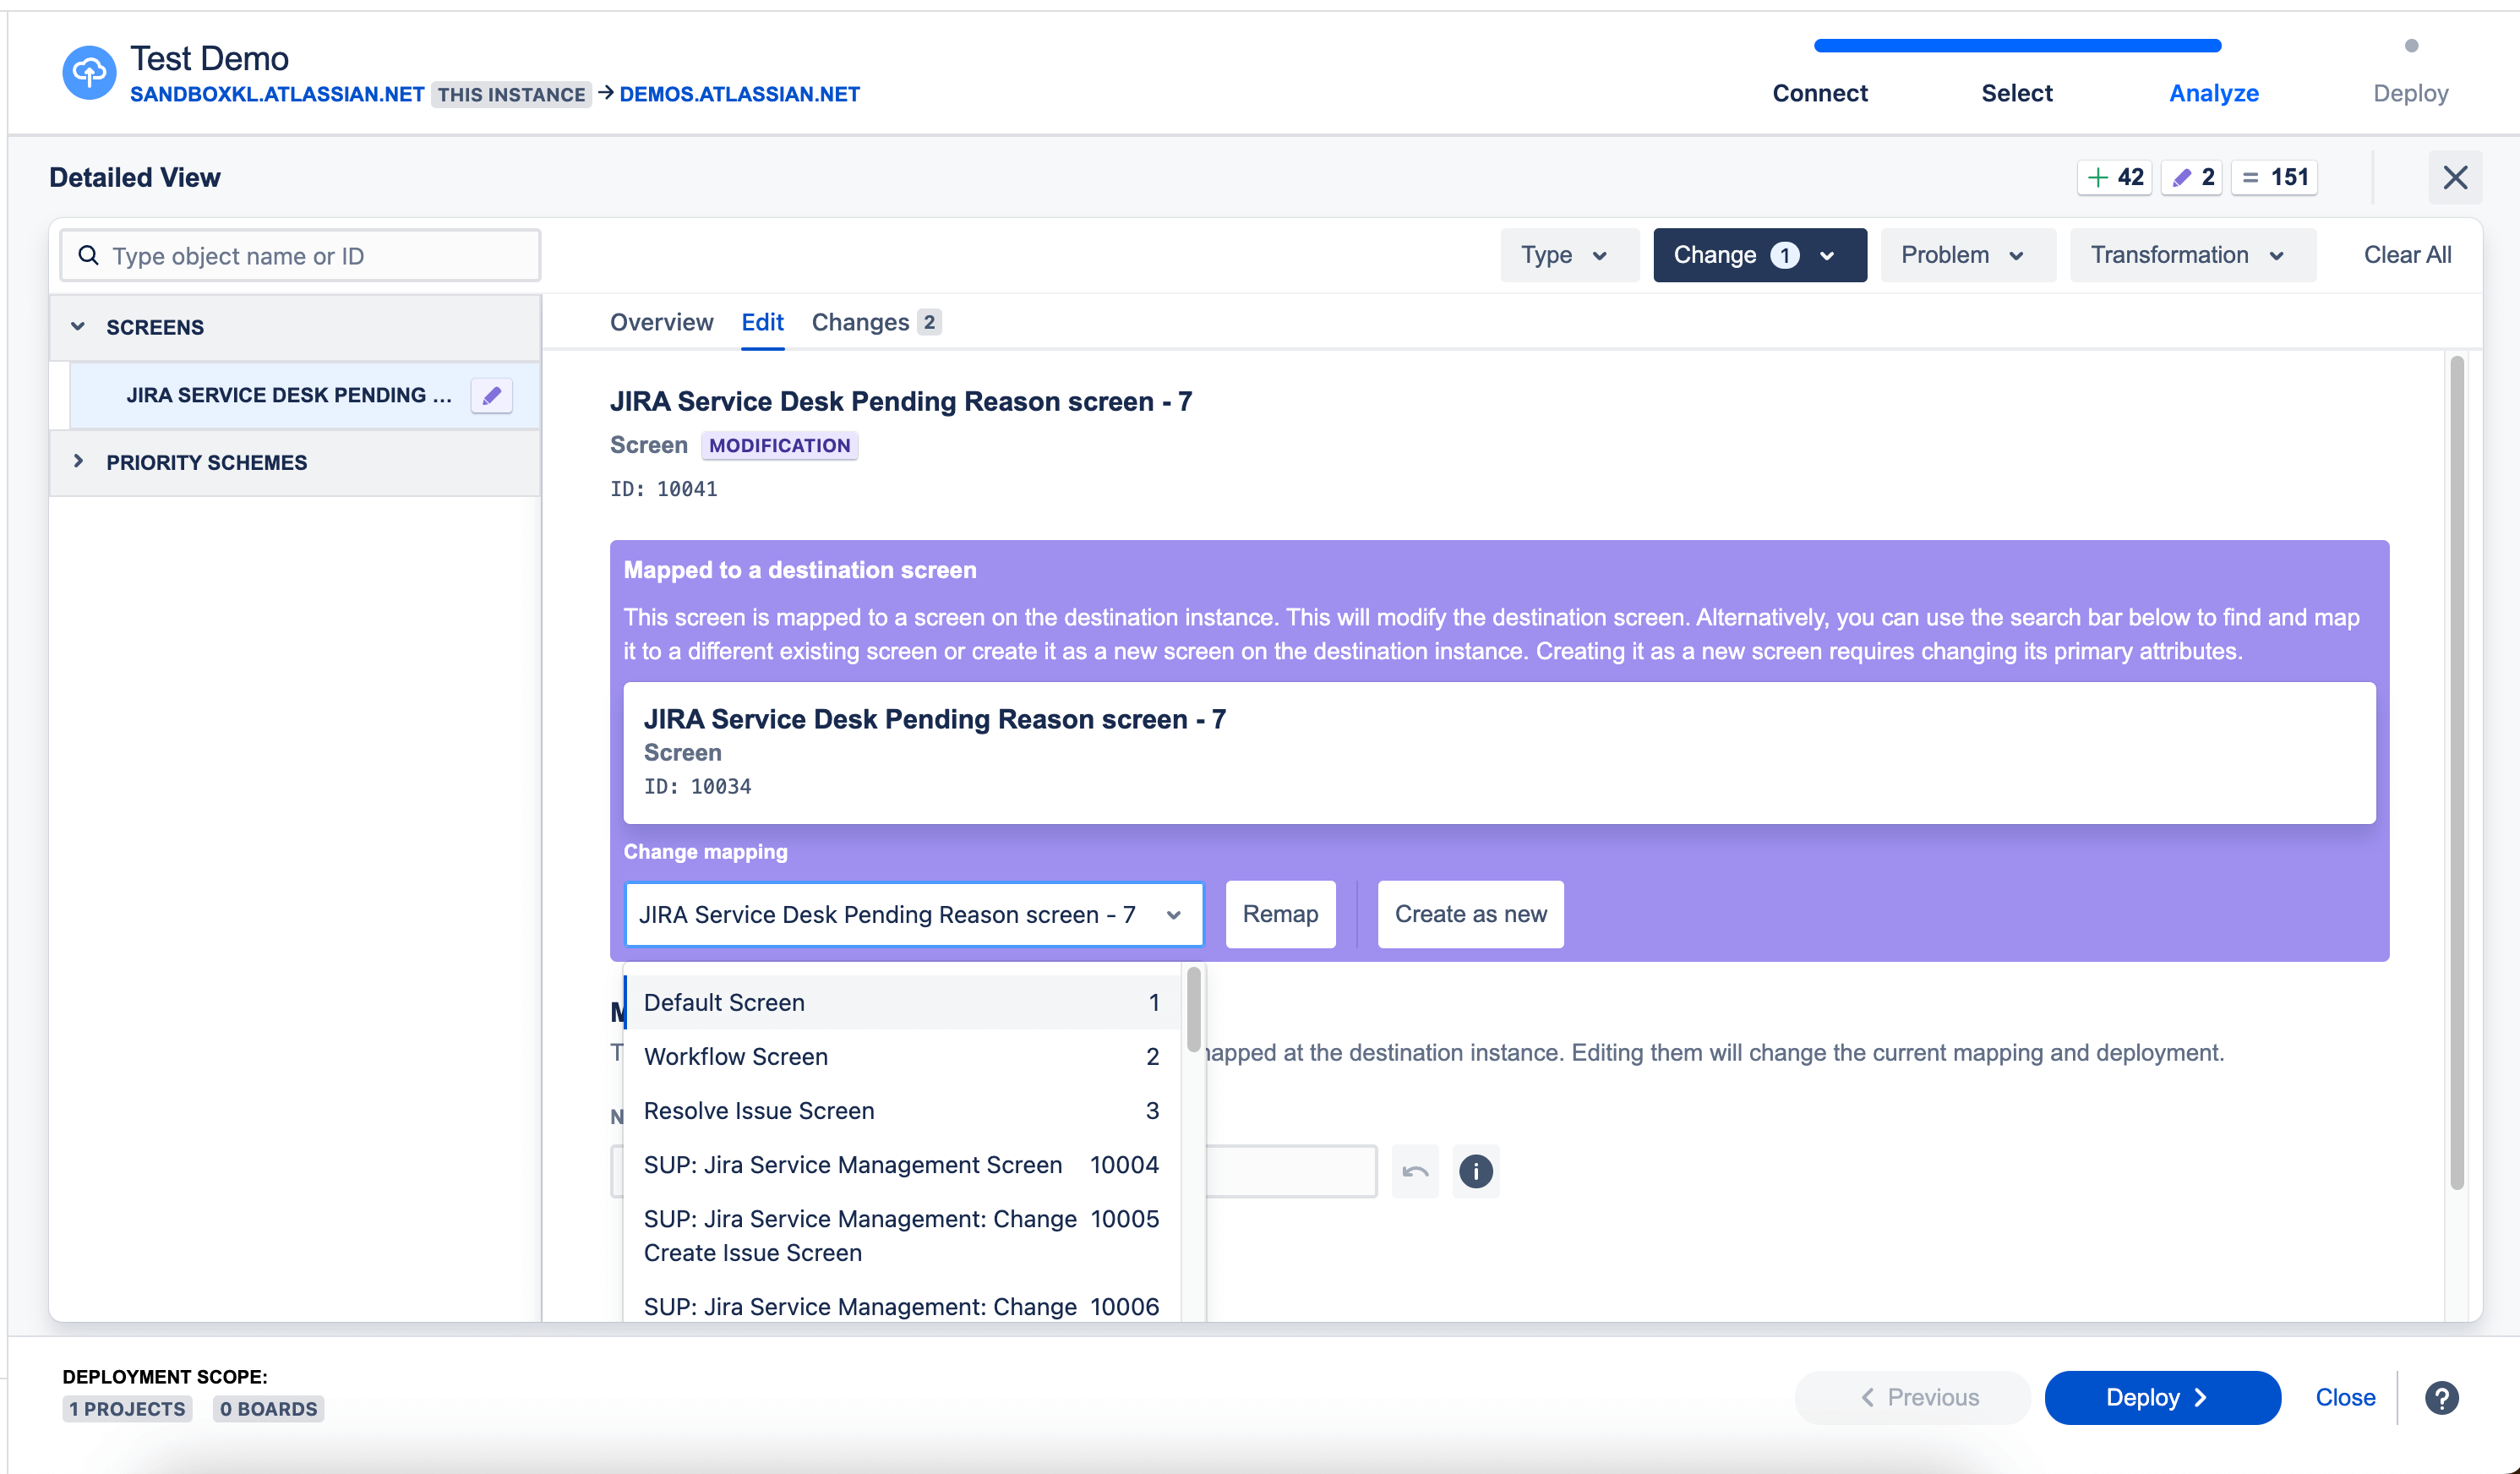Viewport: 2520px width, 1474px height.
Task: Click the Close link
Action: 2345,1397
